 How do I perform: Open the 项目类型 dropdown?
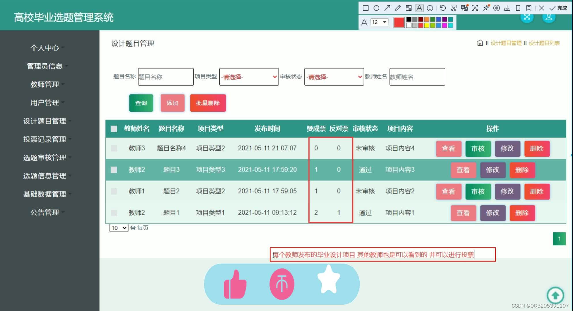pos(249,77)
